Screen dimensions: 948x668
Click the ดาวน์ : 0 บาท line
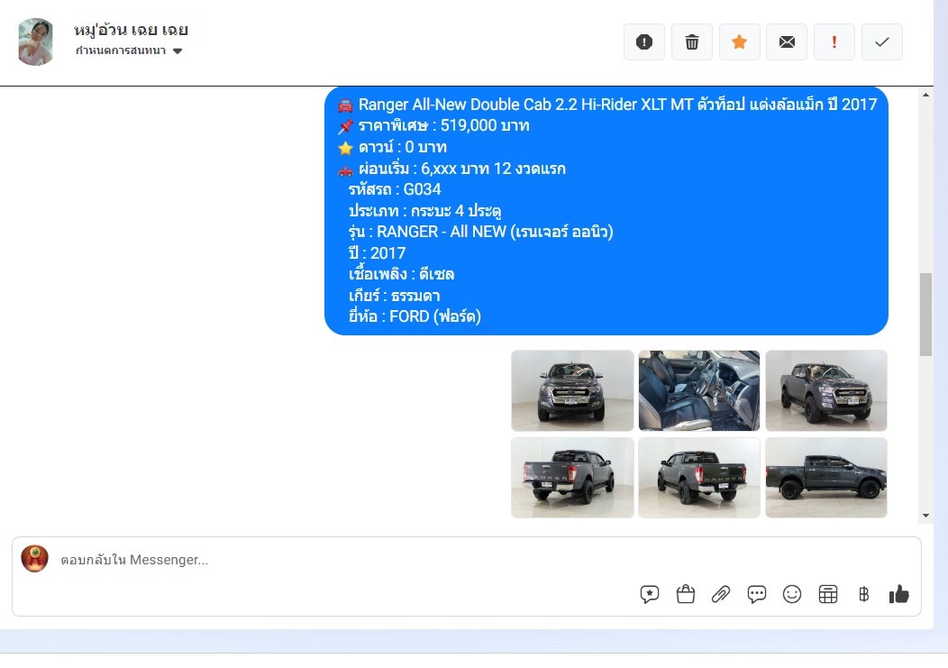tap(392, 147)
